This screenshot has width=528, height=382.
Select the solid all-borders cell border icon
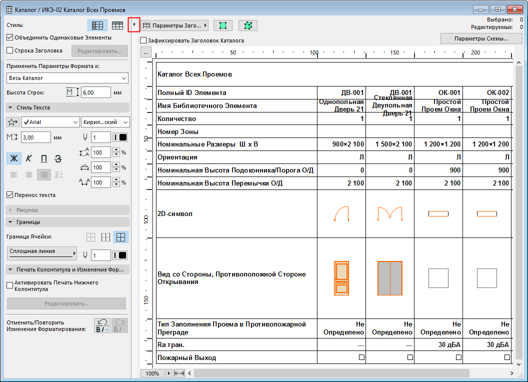[x=120, y=237]
